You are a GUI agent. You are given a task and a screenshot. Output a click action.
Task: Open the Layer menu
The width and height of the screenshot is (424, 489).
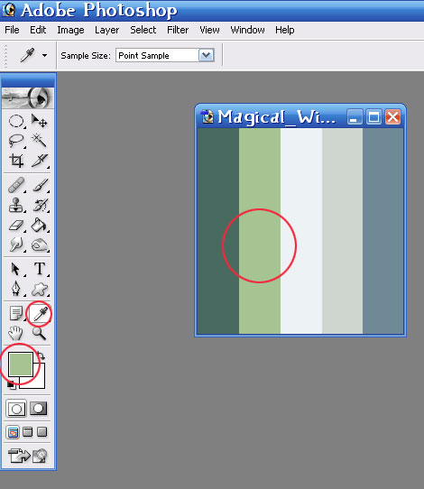click(107, 30)
